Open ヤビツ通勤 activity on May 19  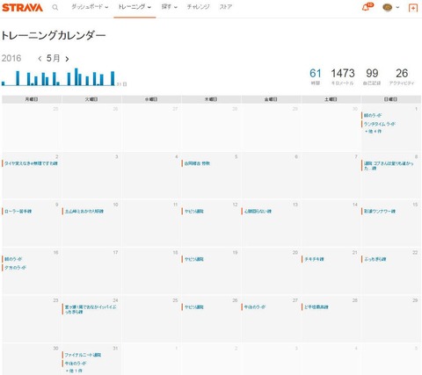tap(193, 259)
